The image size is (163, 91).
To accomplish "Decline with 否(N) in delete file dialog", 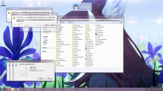I will pos(49,78).
